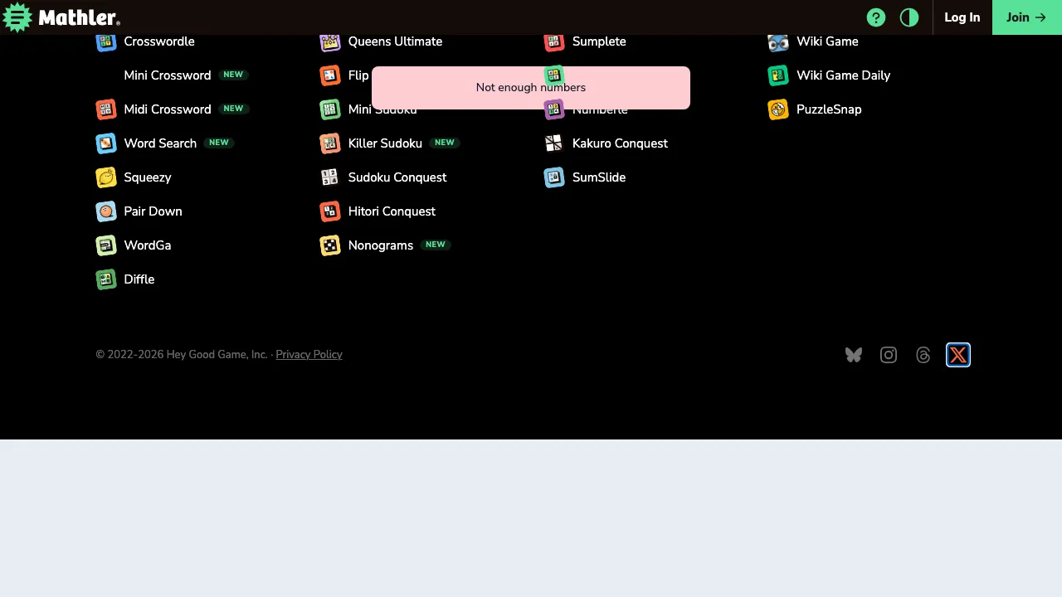Open the WordGa icon
The image size is (1062, 597).
point(106,245)
